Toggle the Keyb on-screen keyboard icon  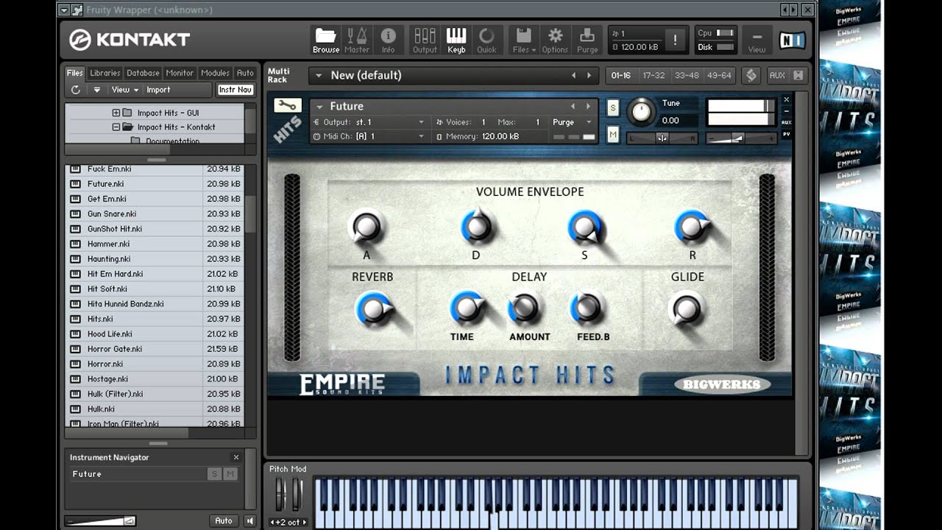coord(456,39)
